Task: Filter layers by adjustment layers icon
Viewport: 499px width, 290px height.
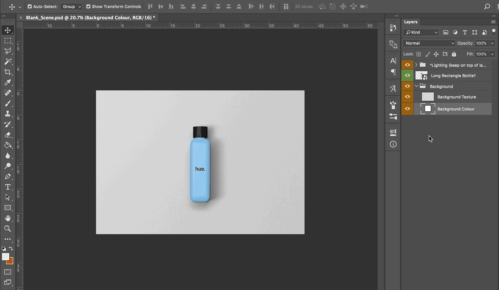Action: (455, 33)
